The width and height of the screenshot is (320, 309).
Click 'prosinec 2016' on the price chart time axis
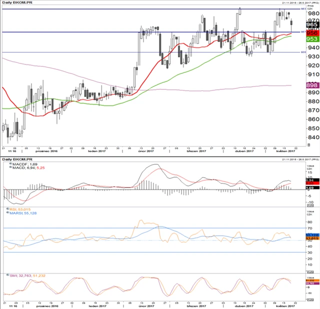click(46, 151)
